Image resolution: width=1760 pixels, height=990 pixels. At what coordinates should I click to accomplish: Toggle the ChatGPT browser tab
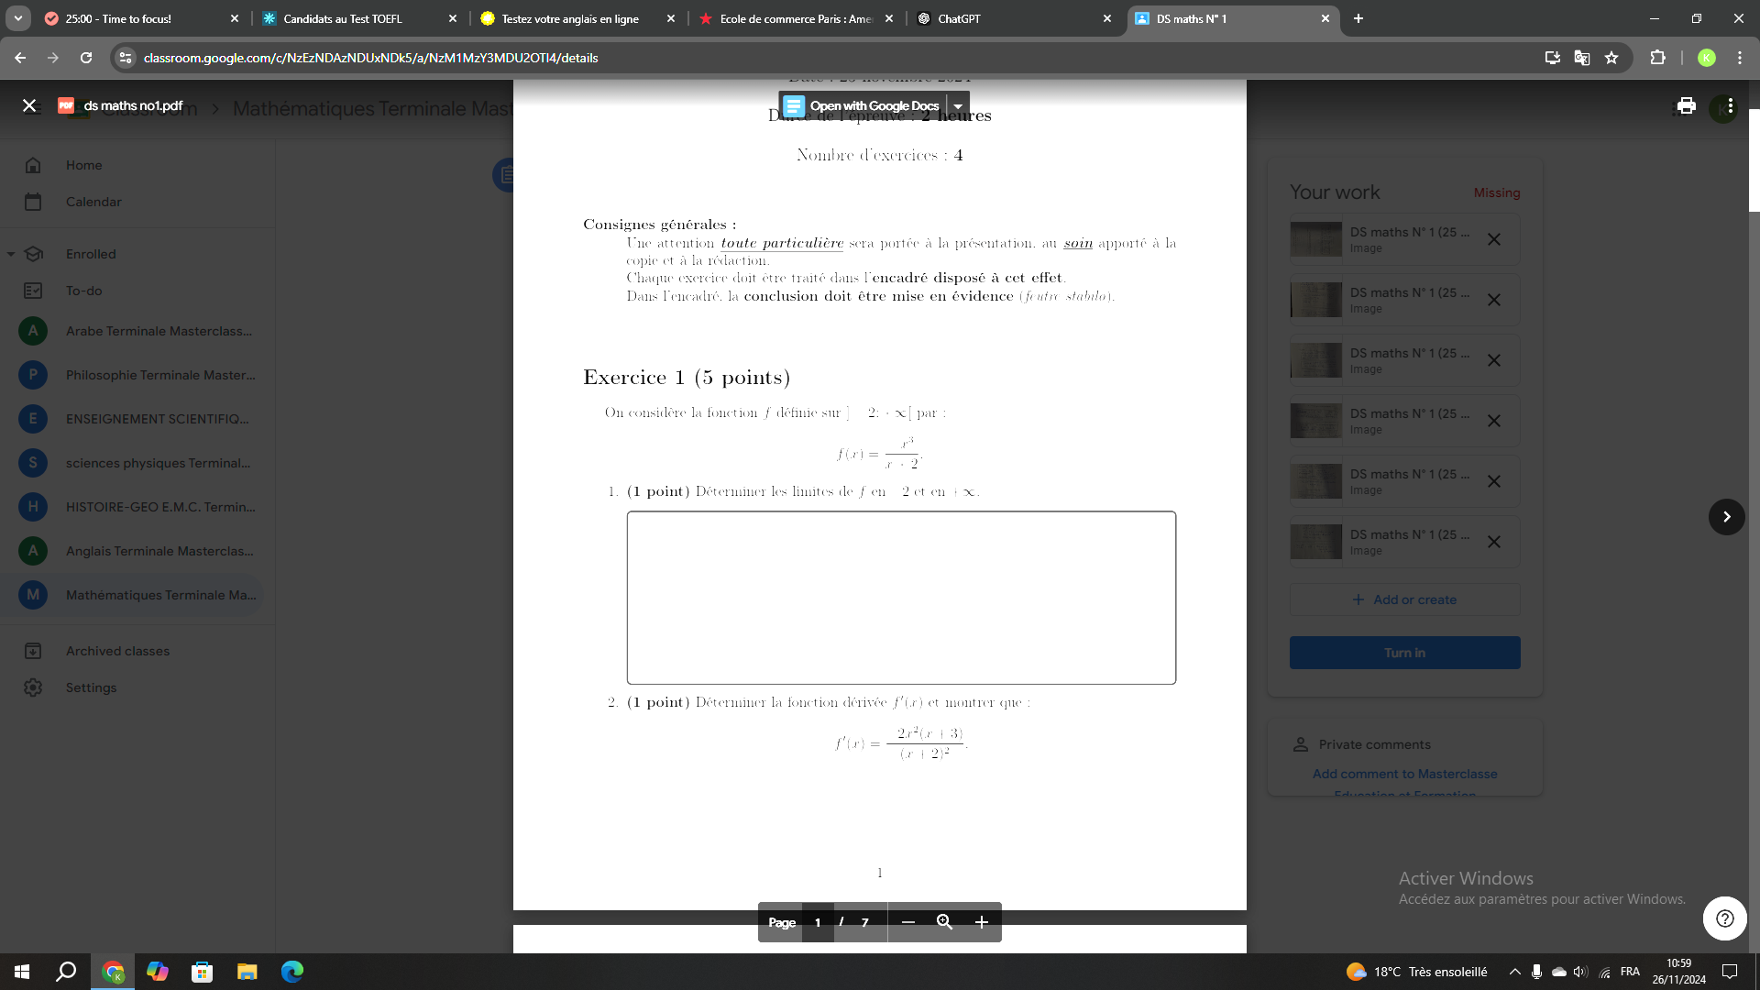point(1014,19)
